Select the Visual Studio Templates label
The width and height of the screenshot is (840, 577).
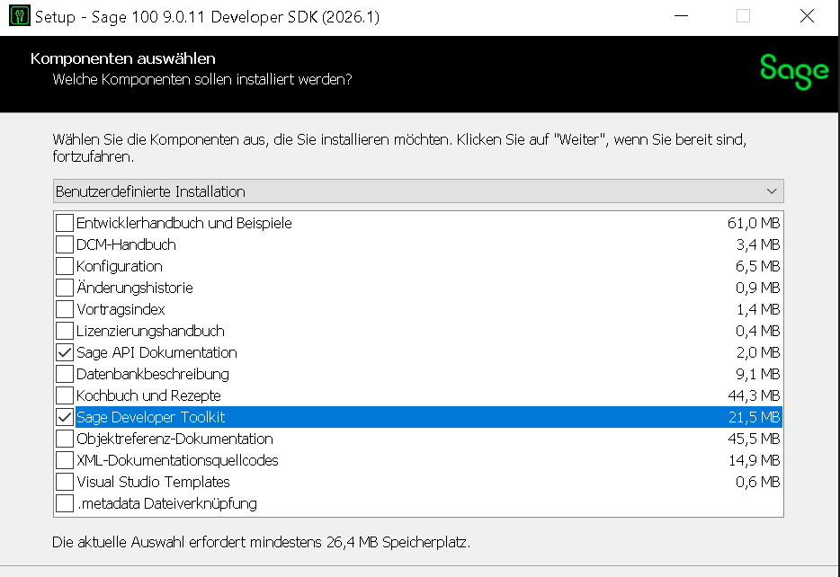[x=153, y=483]
